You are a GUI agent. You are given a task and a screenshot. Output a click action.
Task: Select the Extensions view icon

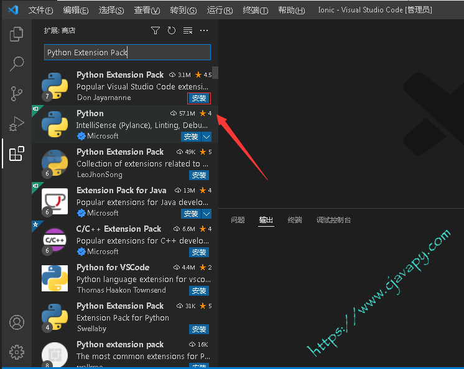[x=17, y=153]
